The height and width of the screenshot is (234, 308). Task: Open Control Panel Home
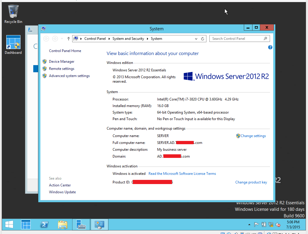(x=65, y=51)
